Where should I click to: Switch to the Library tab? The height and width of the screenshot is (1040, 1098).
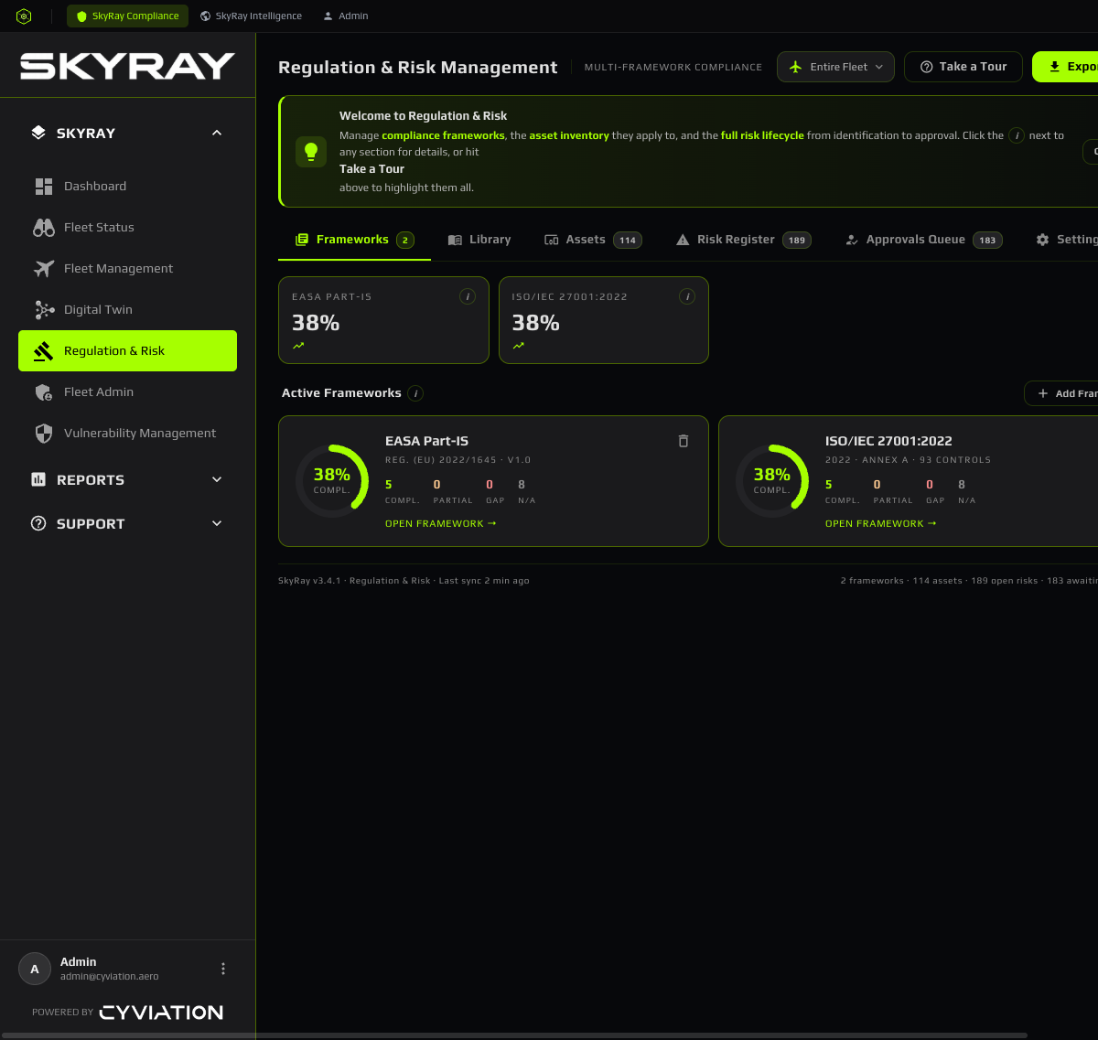[479, 240]
